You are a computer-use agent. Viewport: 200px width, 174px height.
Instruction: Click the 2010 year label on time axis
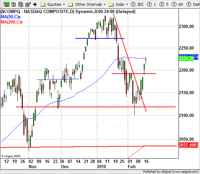(x=101, y=167)
